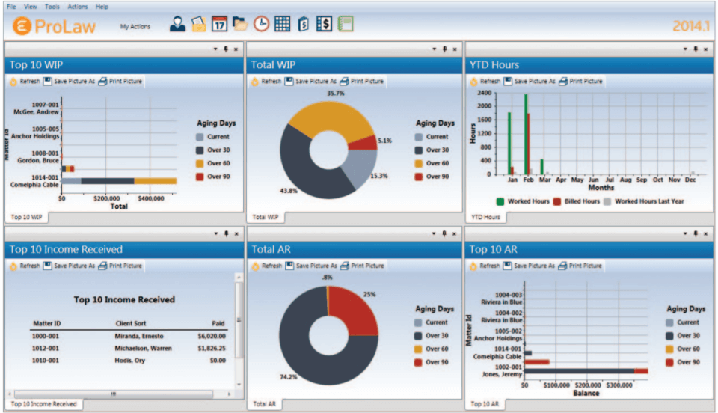Open the green notebook icon
The image size is (718, 413).
[346, 24]
